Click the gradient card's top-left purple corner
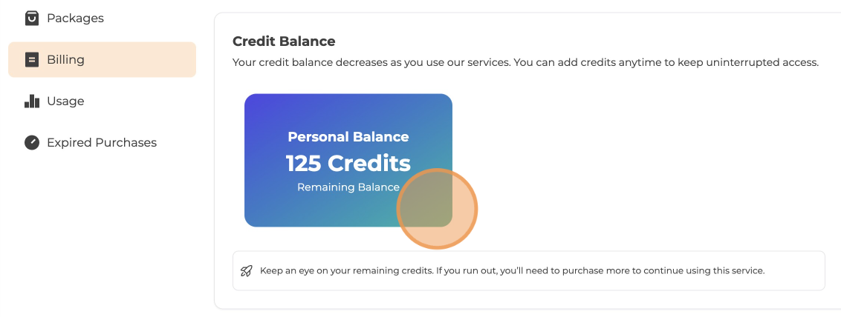This screenshot has width=841, height=317. [255, 104]
